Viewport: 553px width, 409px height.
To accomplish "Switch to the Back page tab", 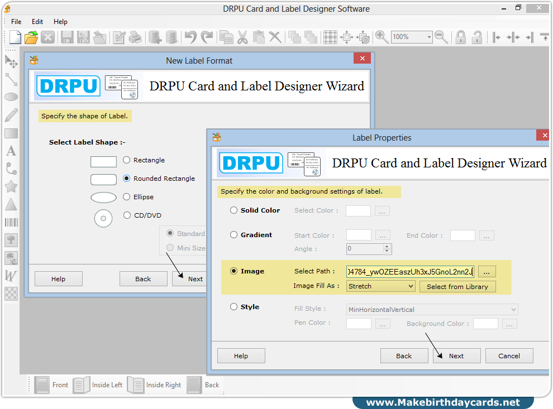I will pyautogui.click(x=203, y=385).
